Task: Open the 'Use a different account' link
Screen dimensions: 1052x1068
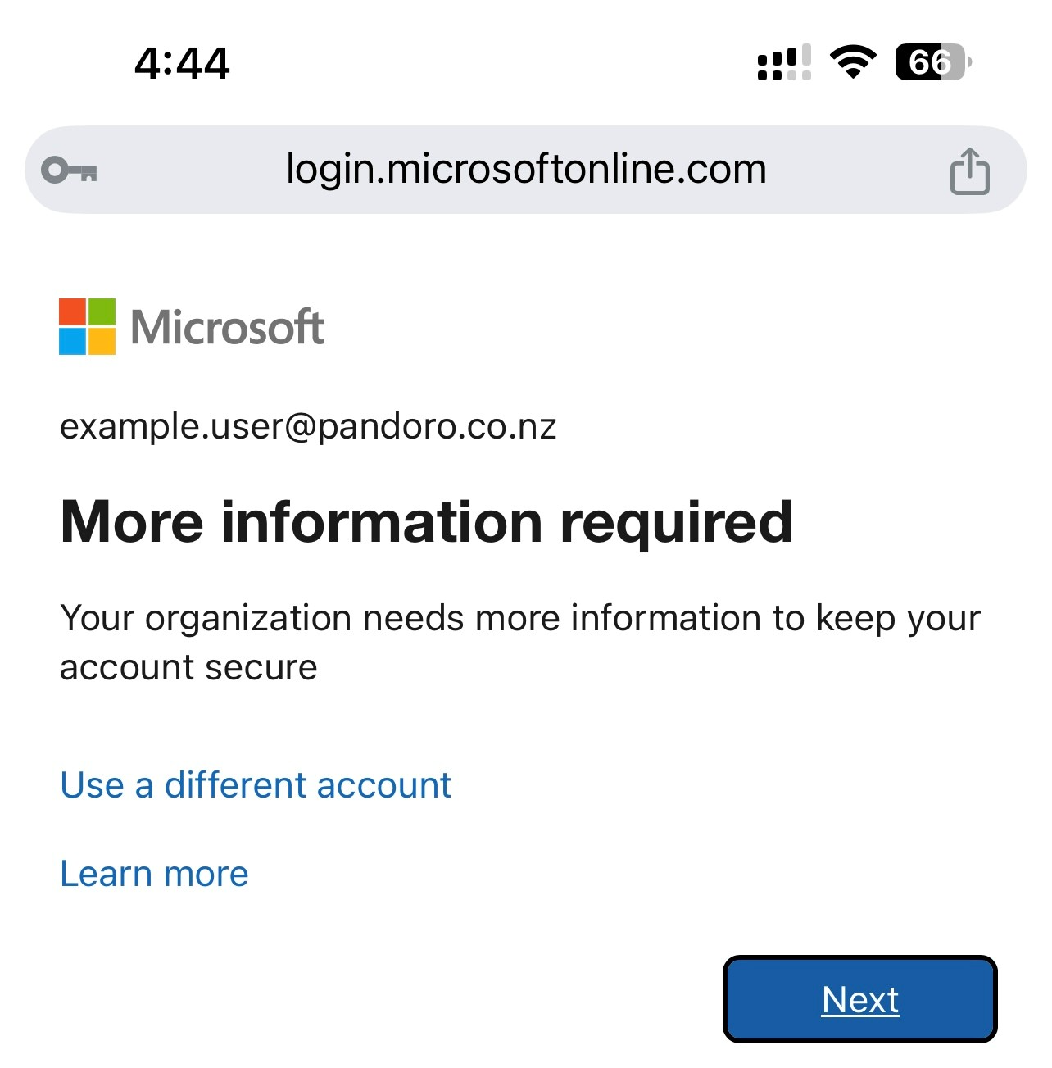Action: (256, 785)
